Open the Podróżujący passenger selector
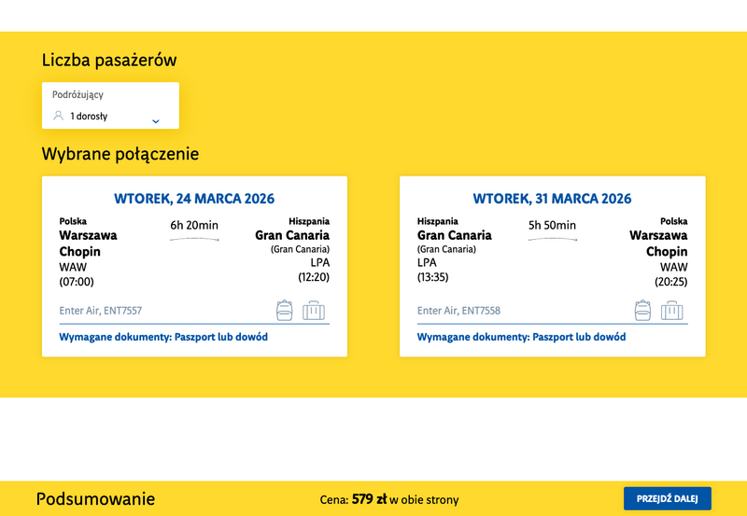The height and width of the screenshot is (516, 747). pyautogui.click(x=110, y=105)
